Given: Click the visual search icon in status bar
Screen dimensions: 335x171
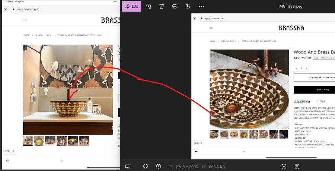Looking at the screenshot, I should pyautogui.click(x=284, y=167).
